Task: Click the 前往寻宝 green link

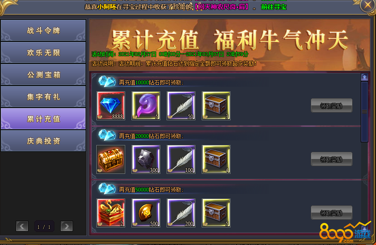Action: coord(274,7)
